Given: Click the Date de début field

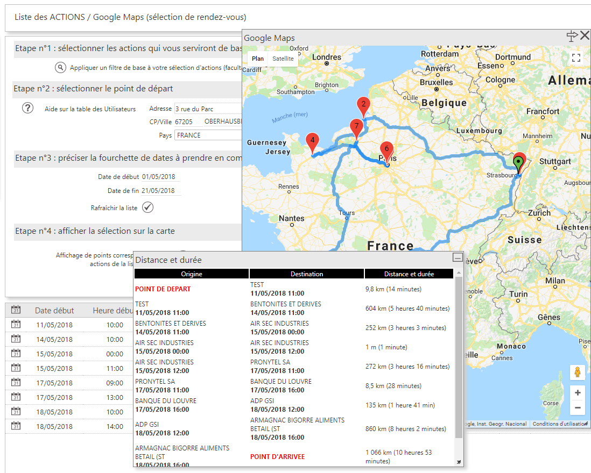Looking at the screenshot, I should point(160,176).
